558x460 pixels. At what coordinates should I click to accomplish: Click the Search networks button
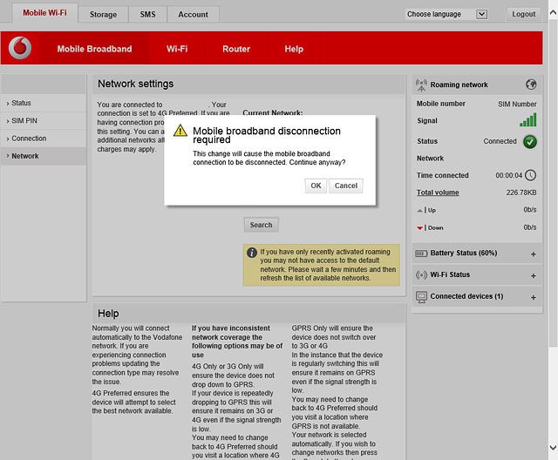tap(262, 225)
